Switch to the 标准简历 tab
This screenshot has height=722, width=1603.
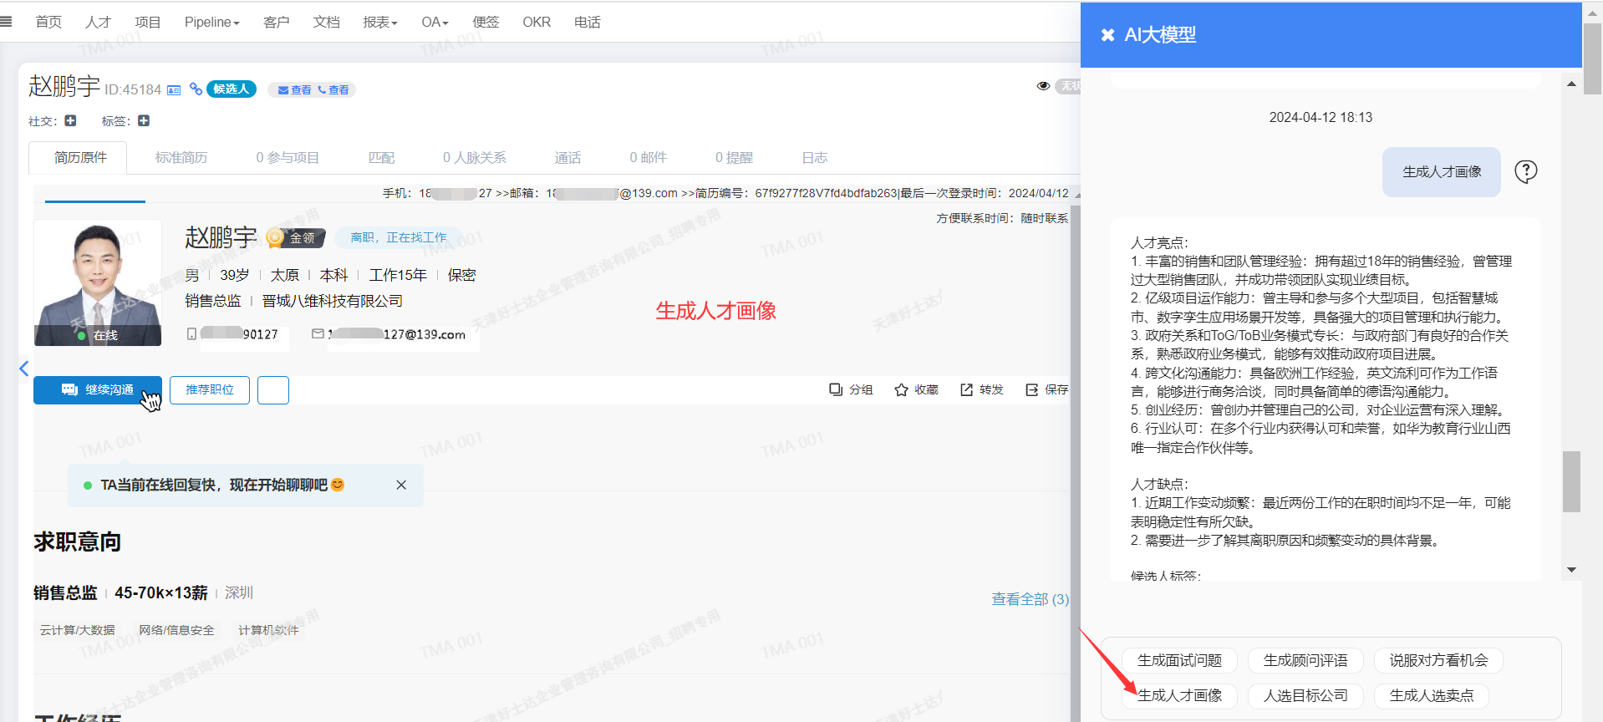181,158
